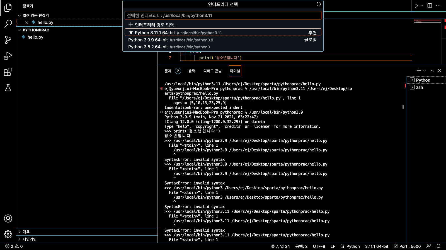Image resolution: width=446 pixels, height=250 pixels.
Task: Open hello.py in the PYTHONPRAC tree
Action: 35,37
